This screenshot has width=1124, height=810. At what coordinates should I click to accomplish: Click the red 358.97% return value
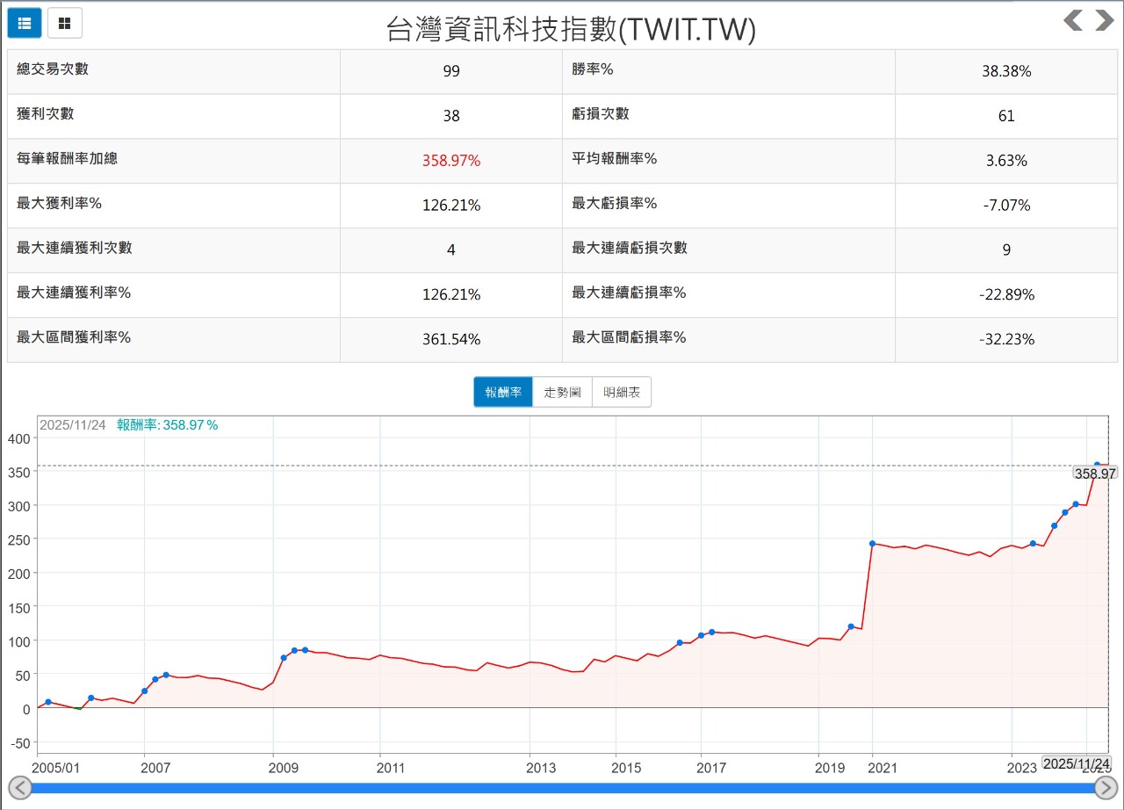(450, 160)
